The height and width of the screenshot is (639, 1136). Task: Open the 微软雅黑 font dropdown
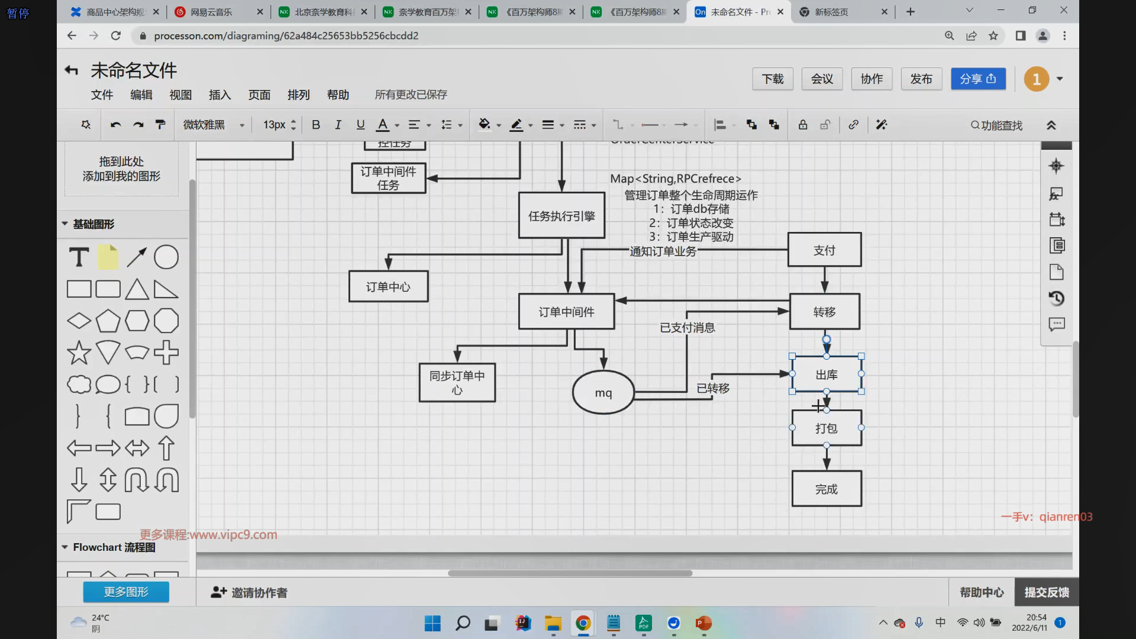tap(214, 125)
